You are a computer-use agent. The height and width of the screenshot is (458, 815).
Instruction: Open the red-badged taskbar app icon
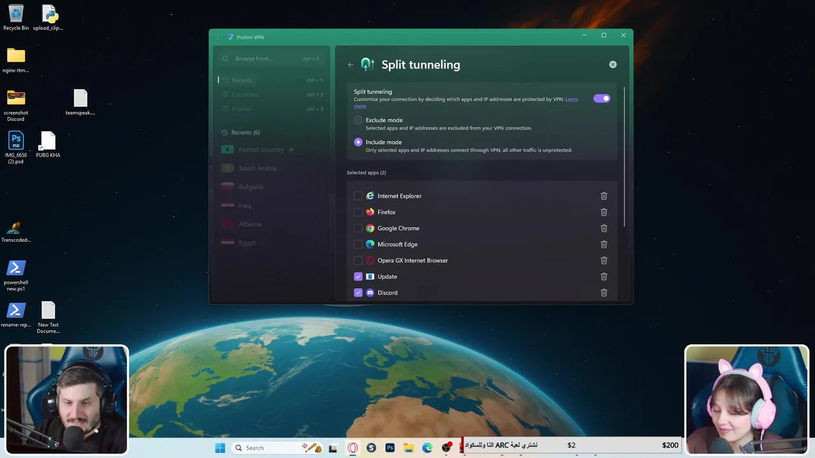[x=446, y=448]
